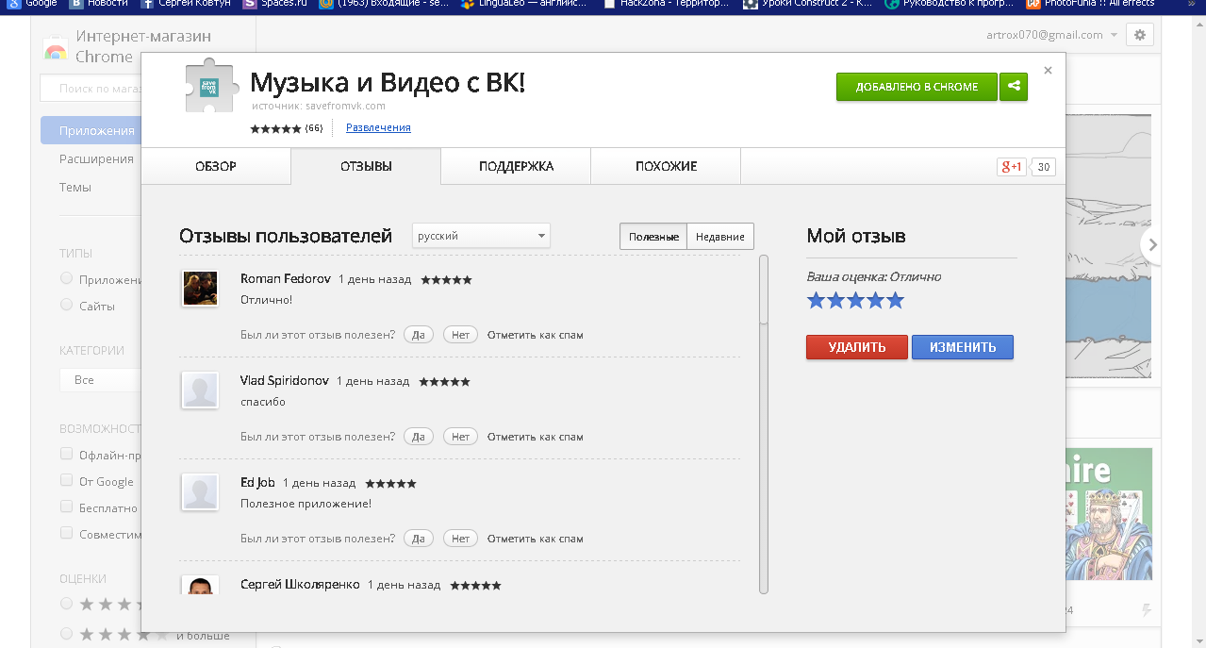Enable the Бесплатно checkbox

pyautogui.click(x=66, y=507)
